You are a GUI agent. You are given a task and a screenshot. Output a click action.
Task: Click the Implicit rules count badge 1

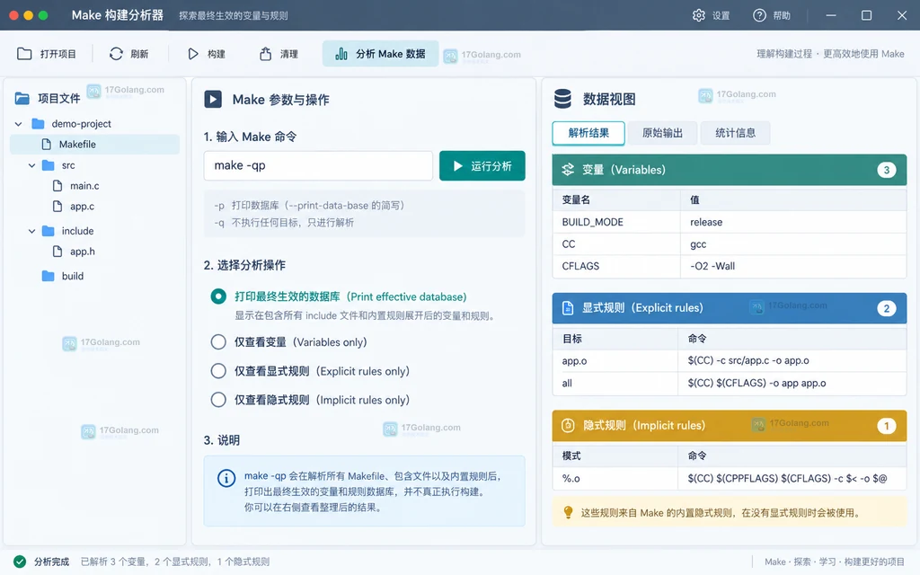[887, 426]
